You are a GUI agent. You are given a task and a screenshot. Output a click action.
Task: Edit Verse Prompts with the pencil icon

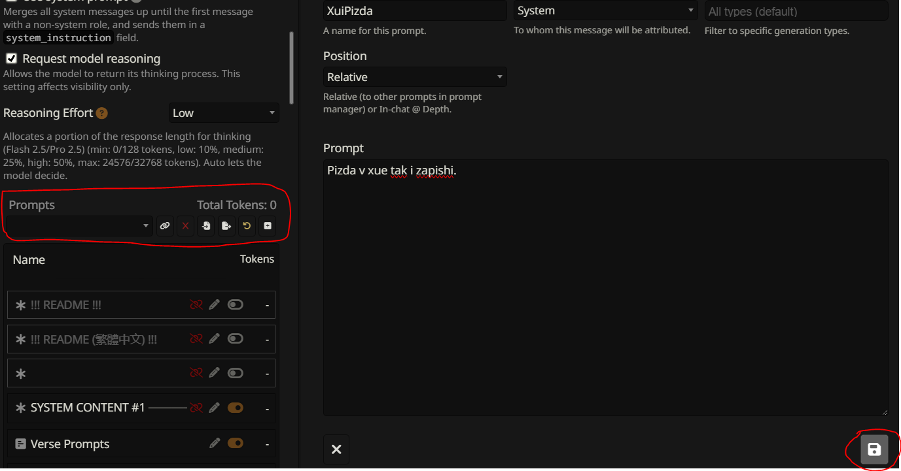(x=214, y=444)
